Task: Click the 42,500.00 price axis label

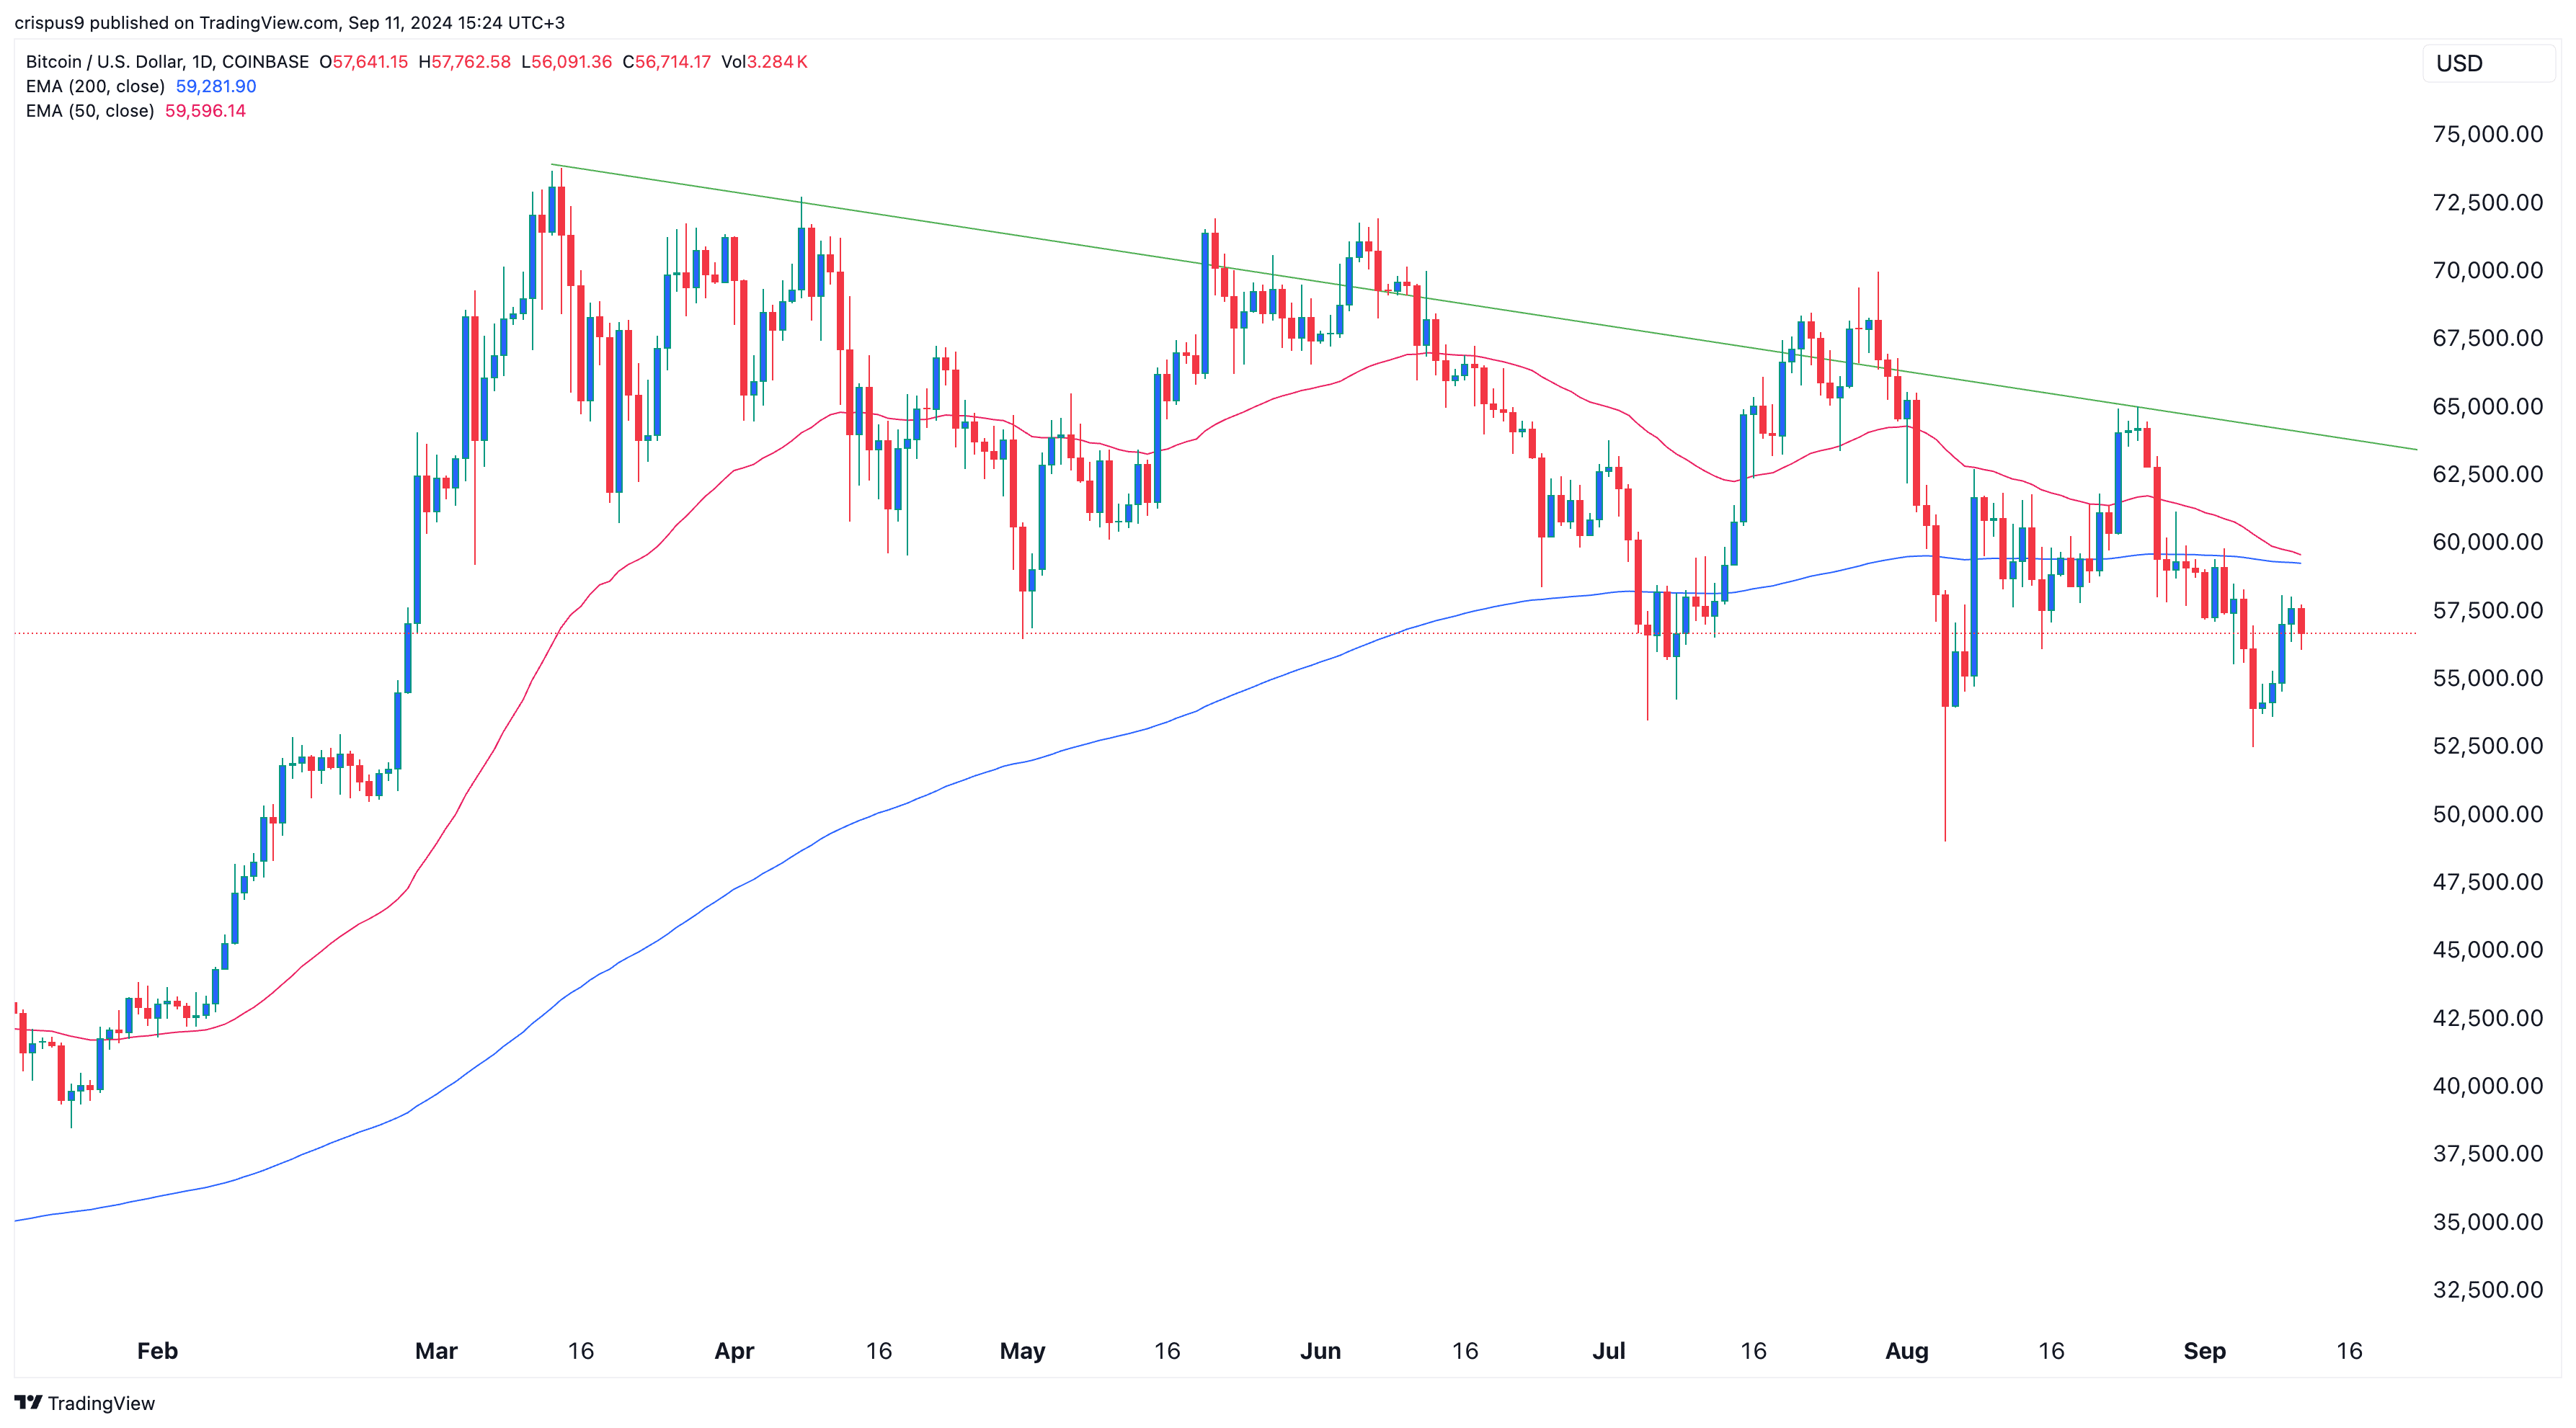Action: pyautogui.click(x=2487, y=1017)
